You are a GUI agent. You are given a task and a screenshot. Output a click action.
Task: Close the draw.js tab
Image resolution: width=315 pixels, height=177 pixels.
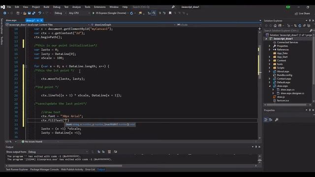coord(41,21)
